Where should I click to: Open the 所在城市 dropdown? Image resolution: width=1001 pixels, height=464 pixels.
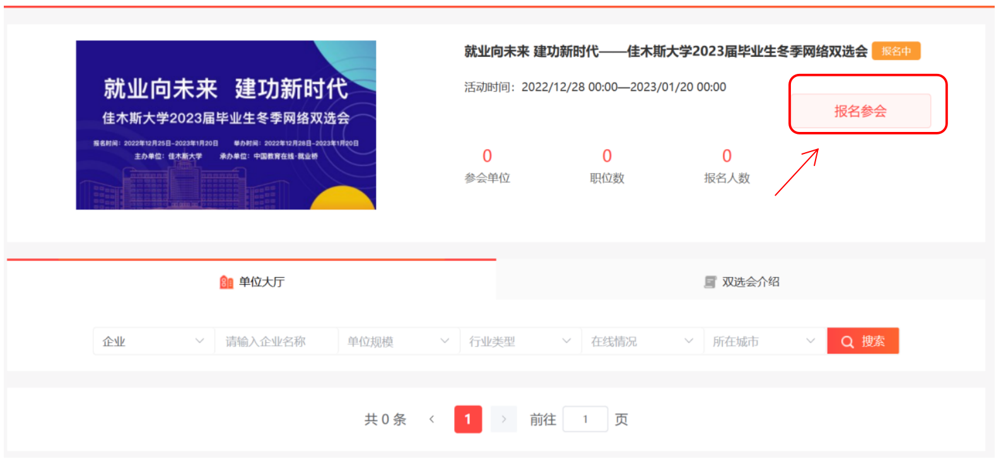click(x=764, y=342)
